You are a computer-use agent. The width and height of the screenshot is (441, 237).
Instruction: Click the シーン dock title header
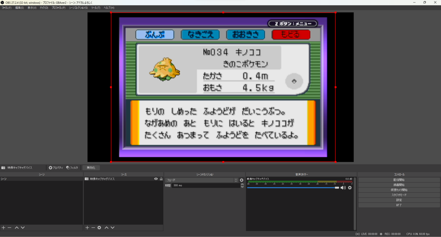pos(42,174)
